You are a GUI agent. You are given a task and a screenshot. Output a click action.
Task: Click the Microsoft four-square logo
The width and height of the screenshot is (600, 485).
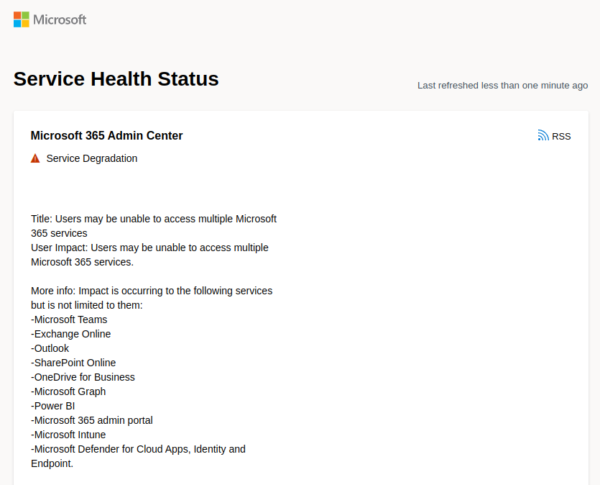coord(22,19)
